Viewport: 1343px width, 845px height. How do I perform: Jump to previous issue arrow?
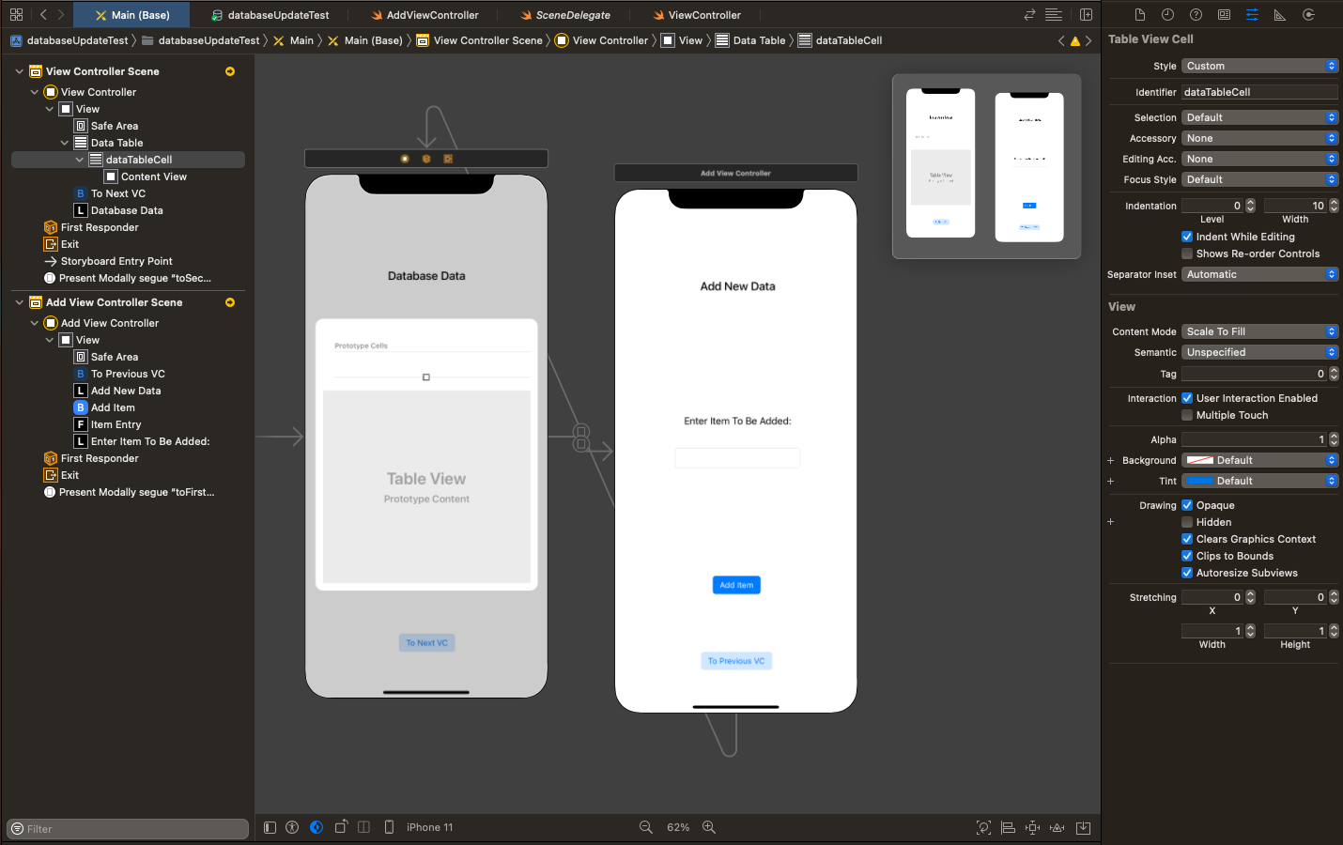[x=1061, y=41]
